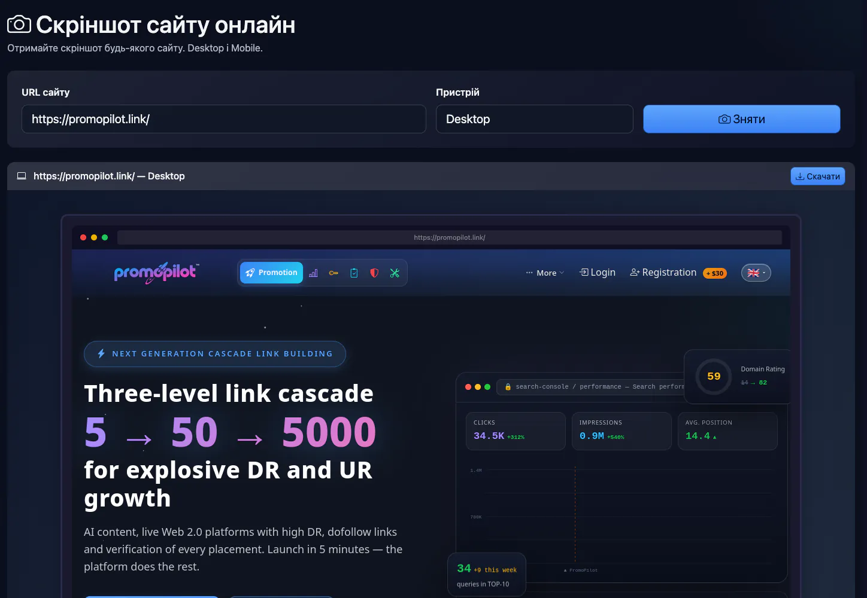Click the yellow key nav icon
Screen dimensions: 867x598
click(334, 273)
